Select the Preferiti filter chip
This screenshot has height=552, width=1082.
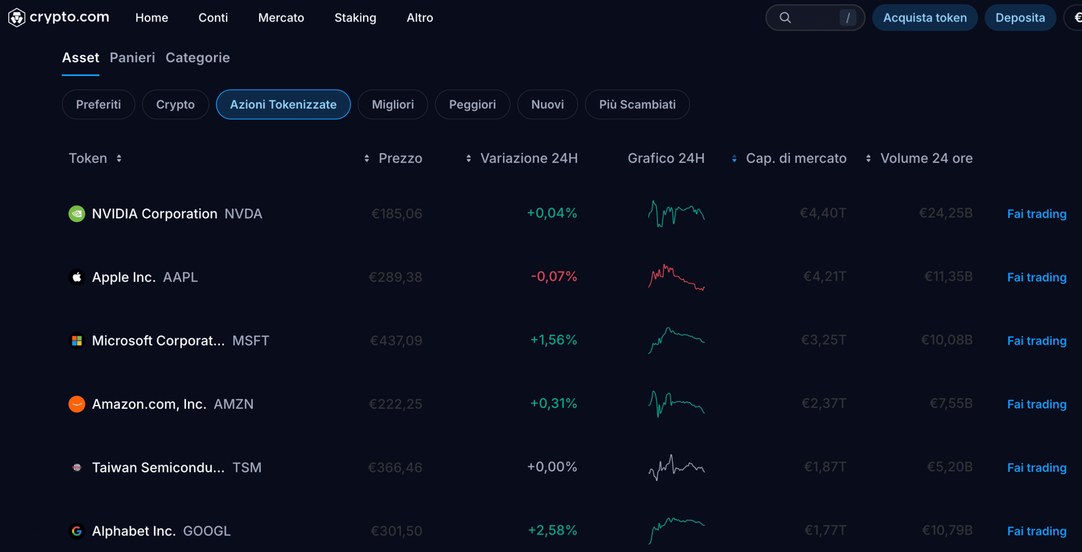pyautogui.click(x=98, y=105)
